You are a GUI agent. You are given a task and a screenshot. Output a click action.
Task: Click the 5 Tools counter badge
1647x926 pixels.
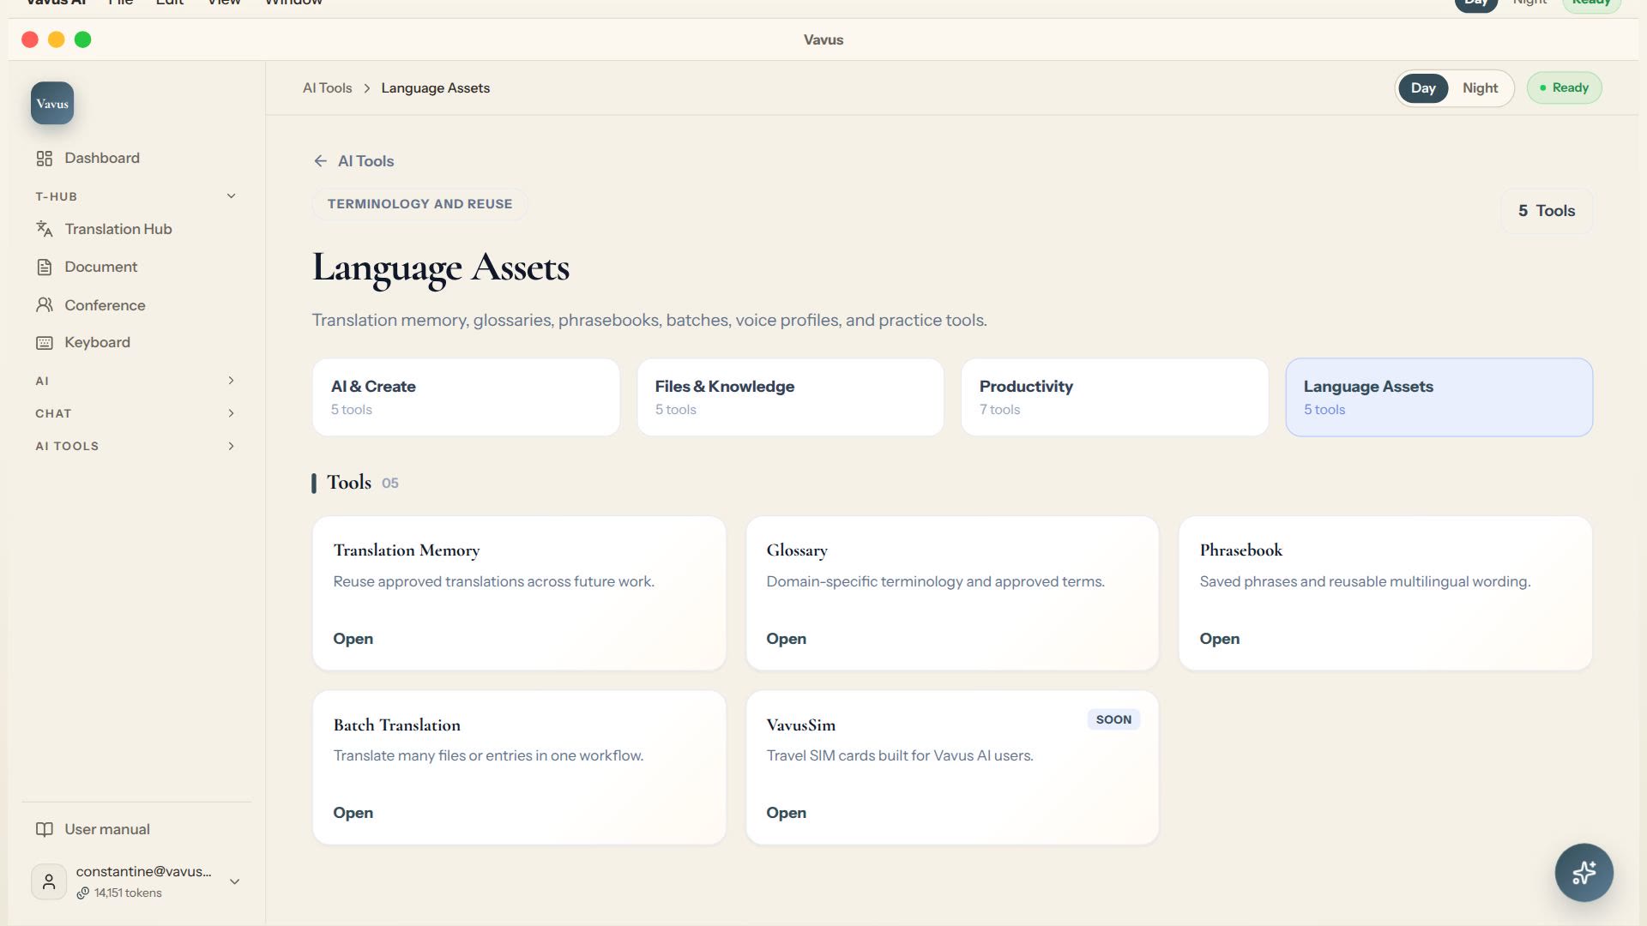click(1547, 211)
